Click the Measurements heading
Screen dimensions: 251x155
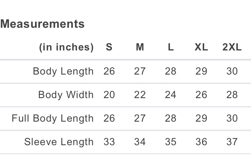click(x=42, y=24)
